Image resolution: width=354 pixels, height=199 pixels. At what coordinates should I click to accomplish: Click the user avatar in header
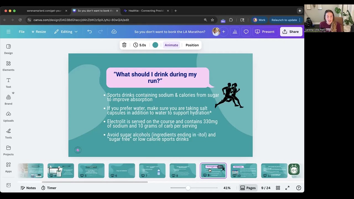coord(216,32)
